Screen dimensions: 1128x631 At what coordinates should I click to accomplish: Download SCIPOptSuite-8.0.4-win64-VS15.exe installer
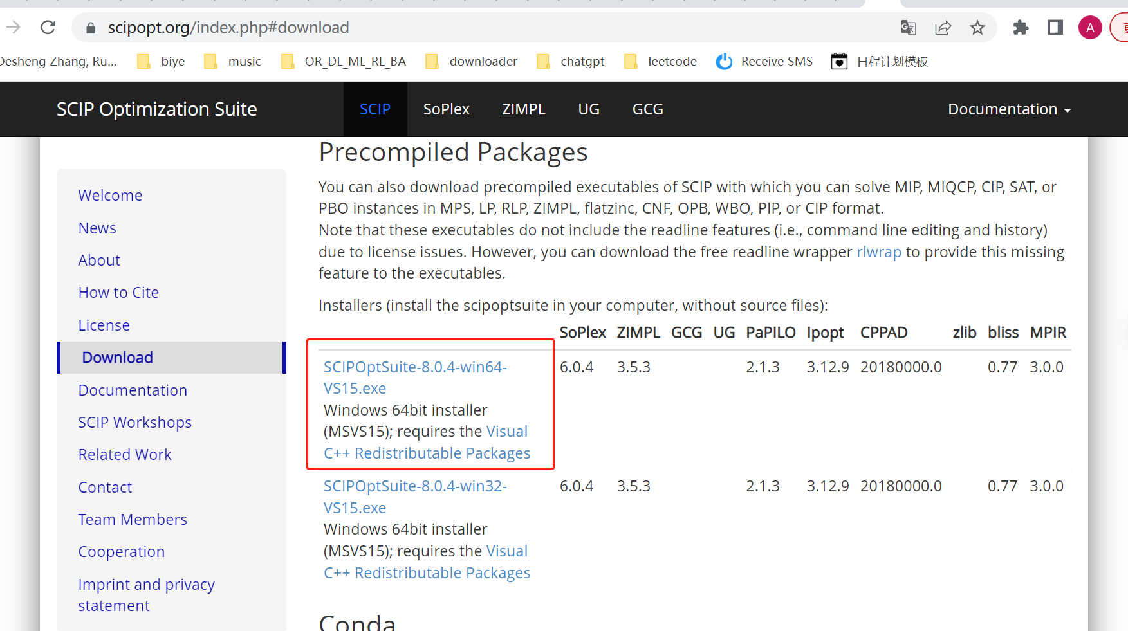415,378
